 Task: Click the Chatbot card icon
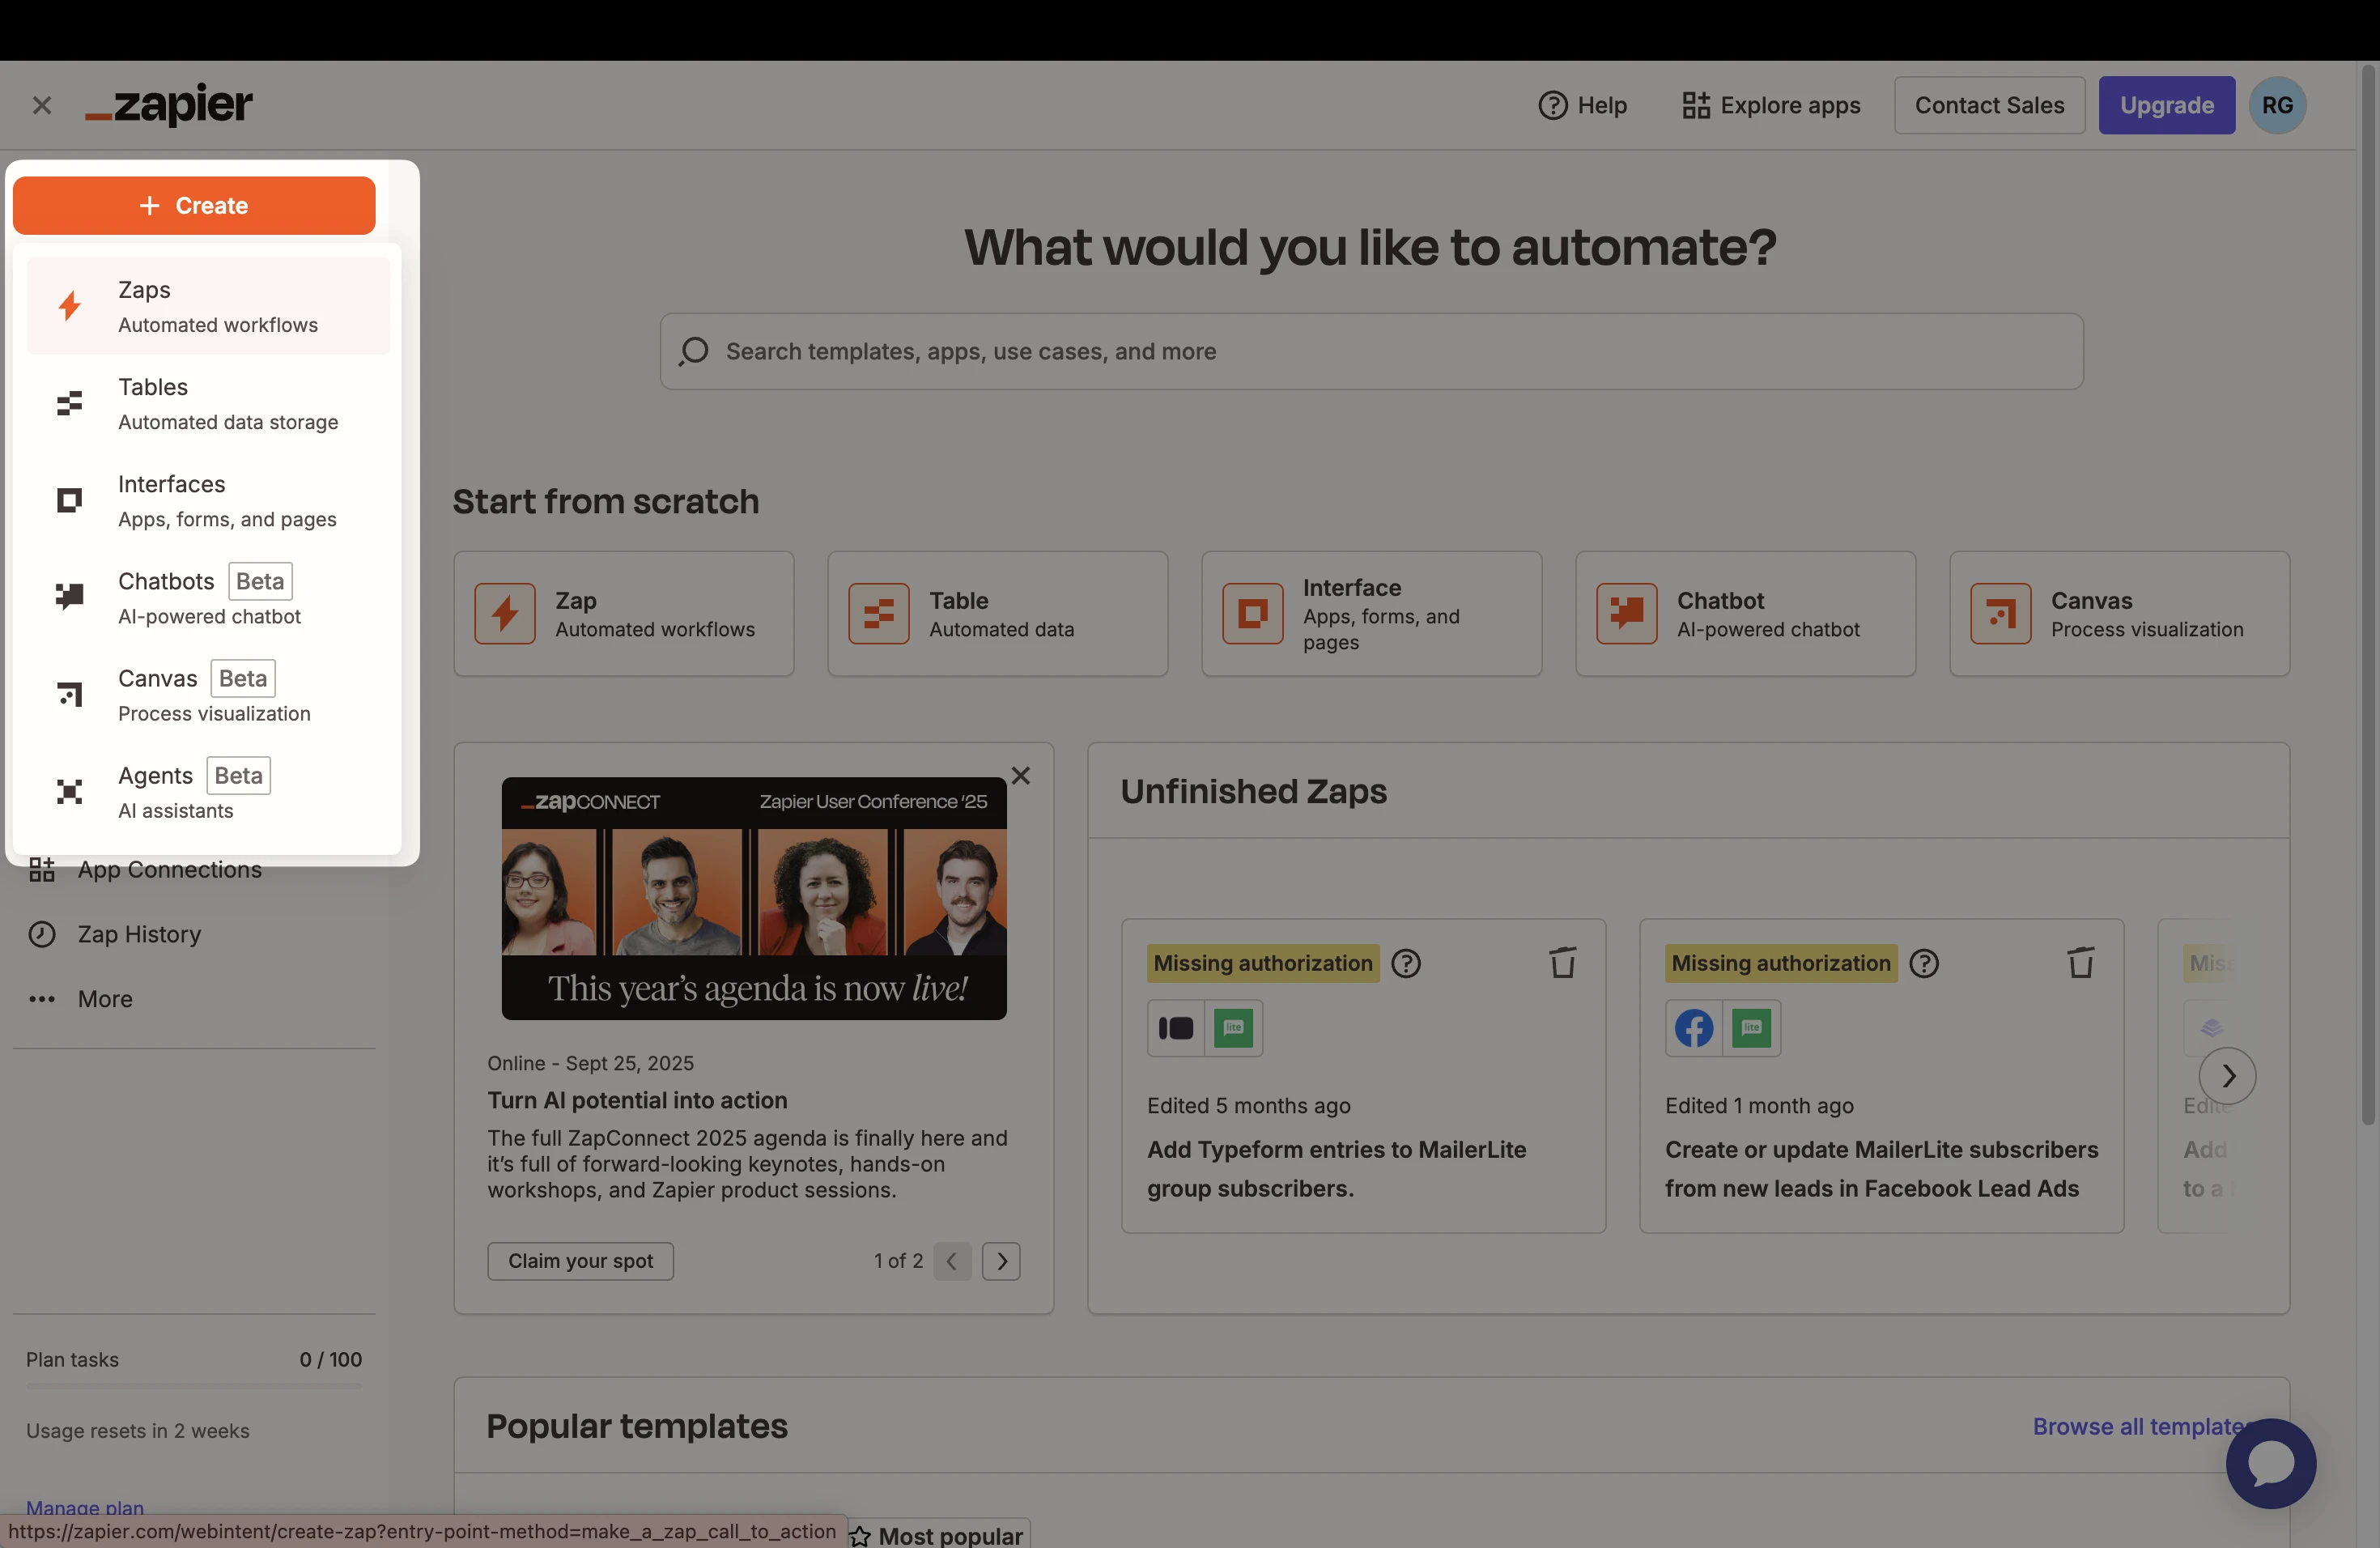coord(1626,613)
